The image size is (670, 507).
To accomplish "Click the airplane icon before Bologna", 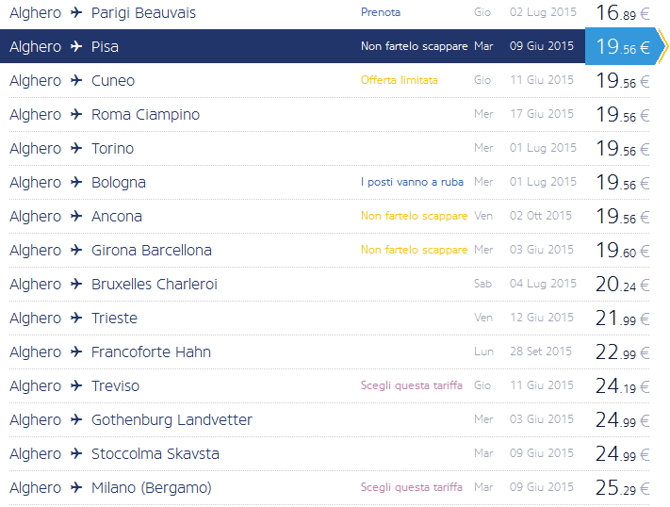I will (76, 182).
